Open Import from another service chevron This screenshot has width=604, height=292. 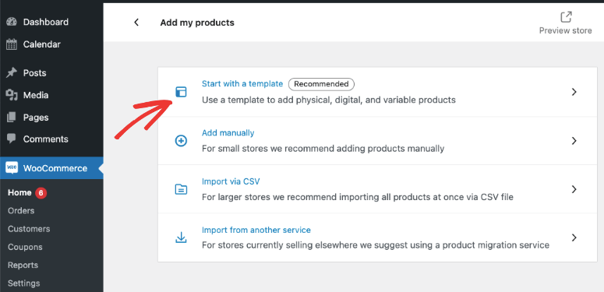point(574,237)
